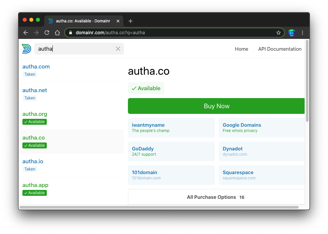Open API Documentation link
Screen dimensions: 328x234
280,49
